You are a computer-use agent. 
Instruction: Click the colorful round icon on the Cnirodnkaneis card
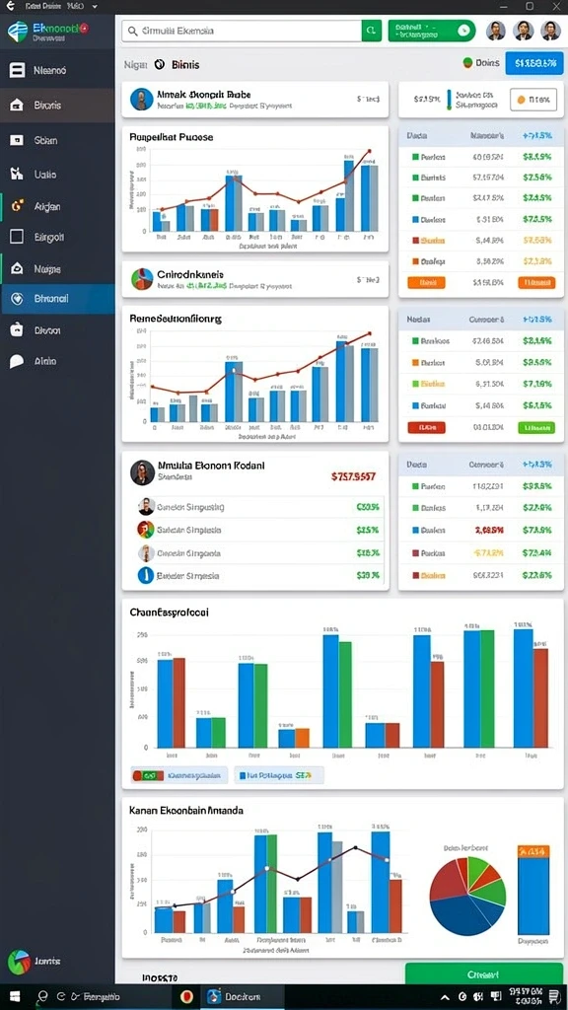point(141,279)
